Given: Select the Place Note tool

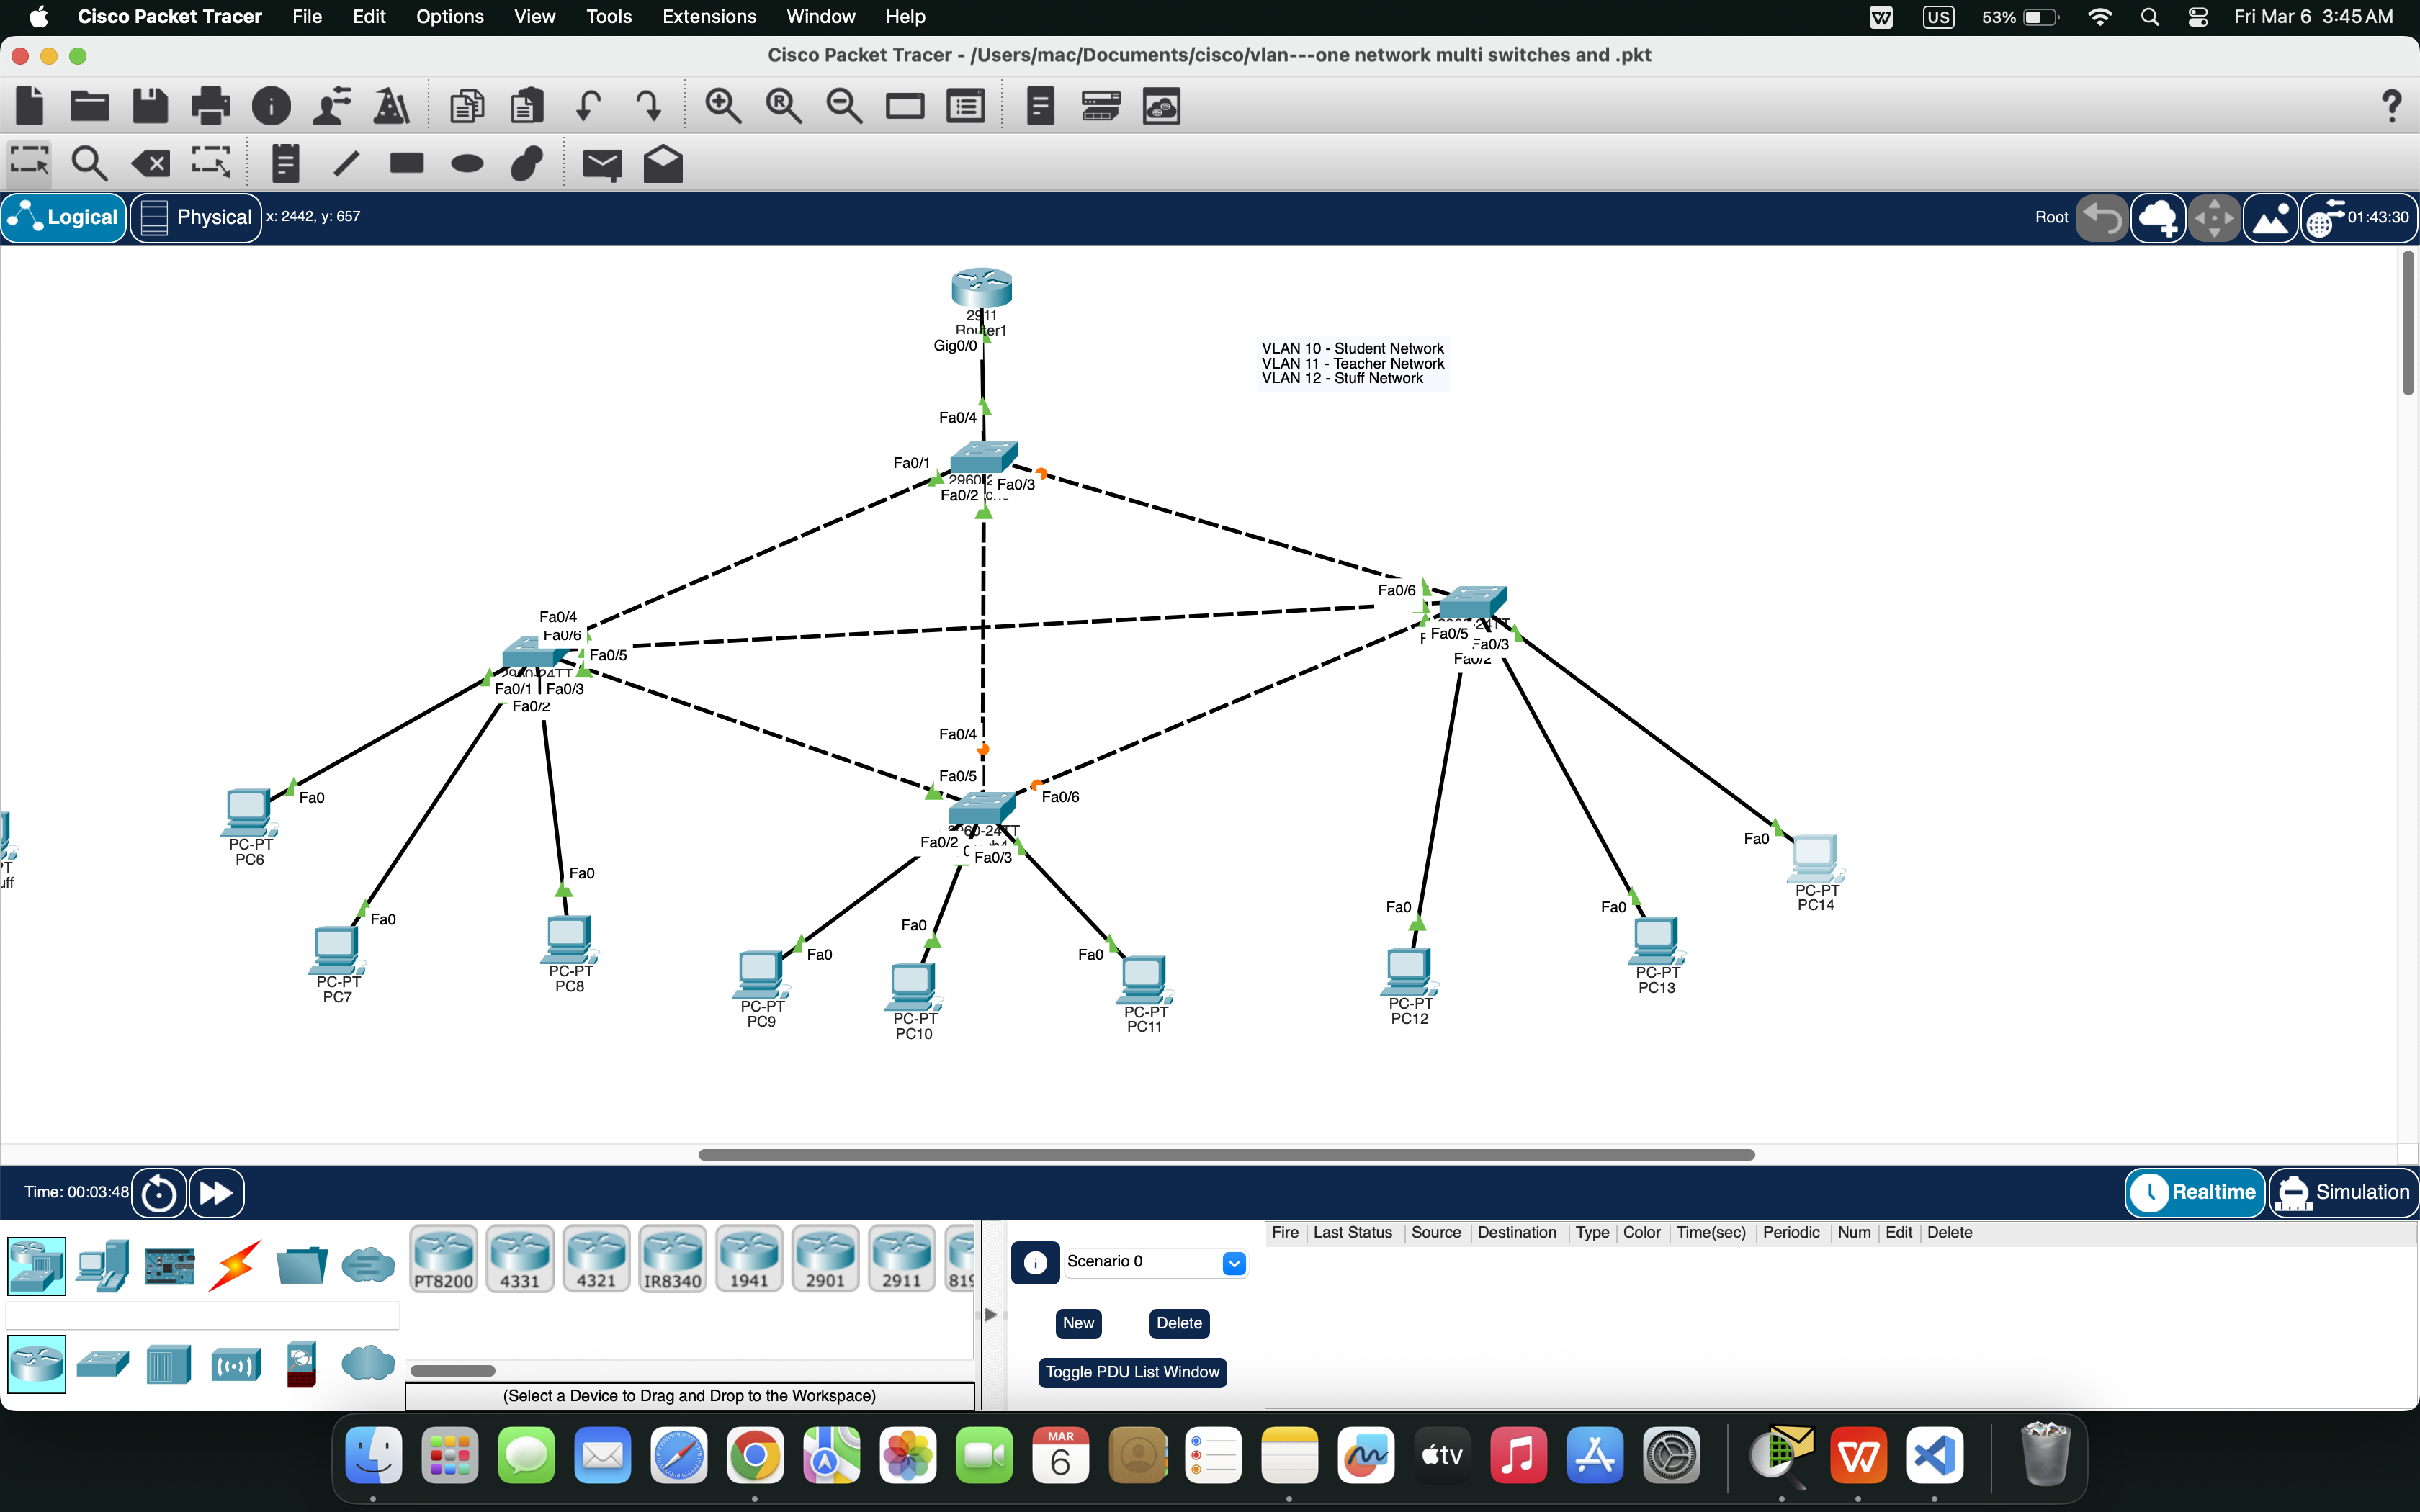Looking at the screenshot, I should pos(285,163).
